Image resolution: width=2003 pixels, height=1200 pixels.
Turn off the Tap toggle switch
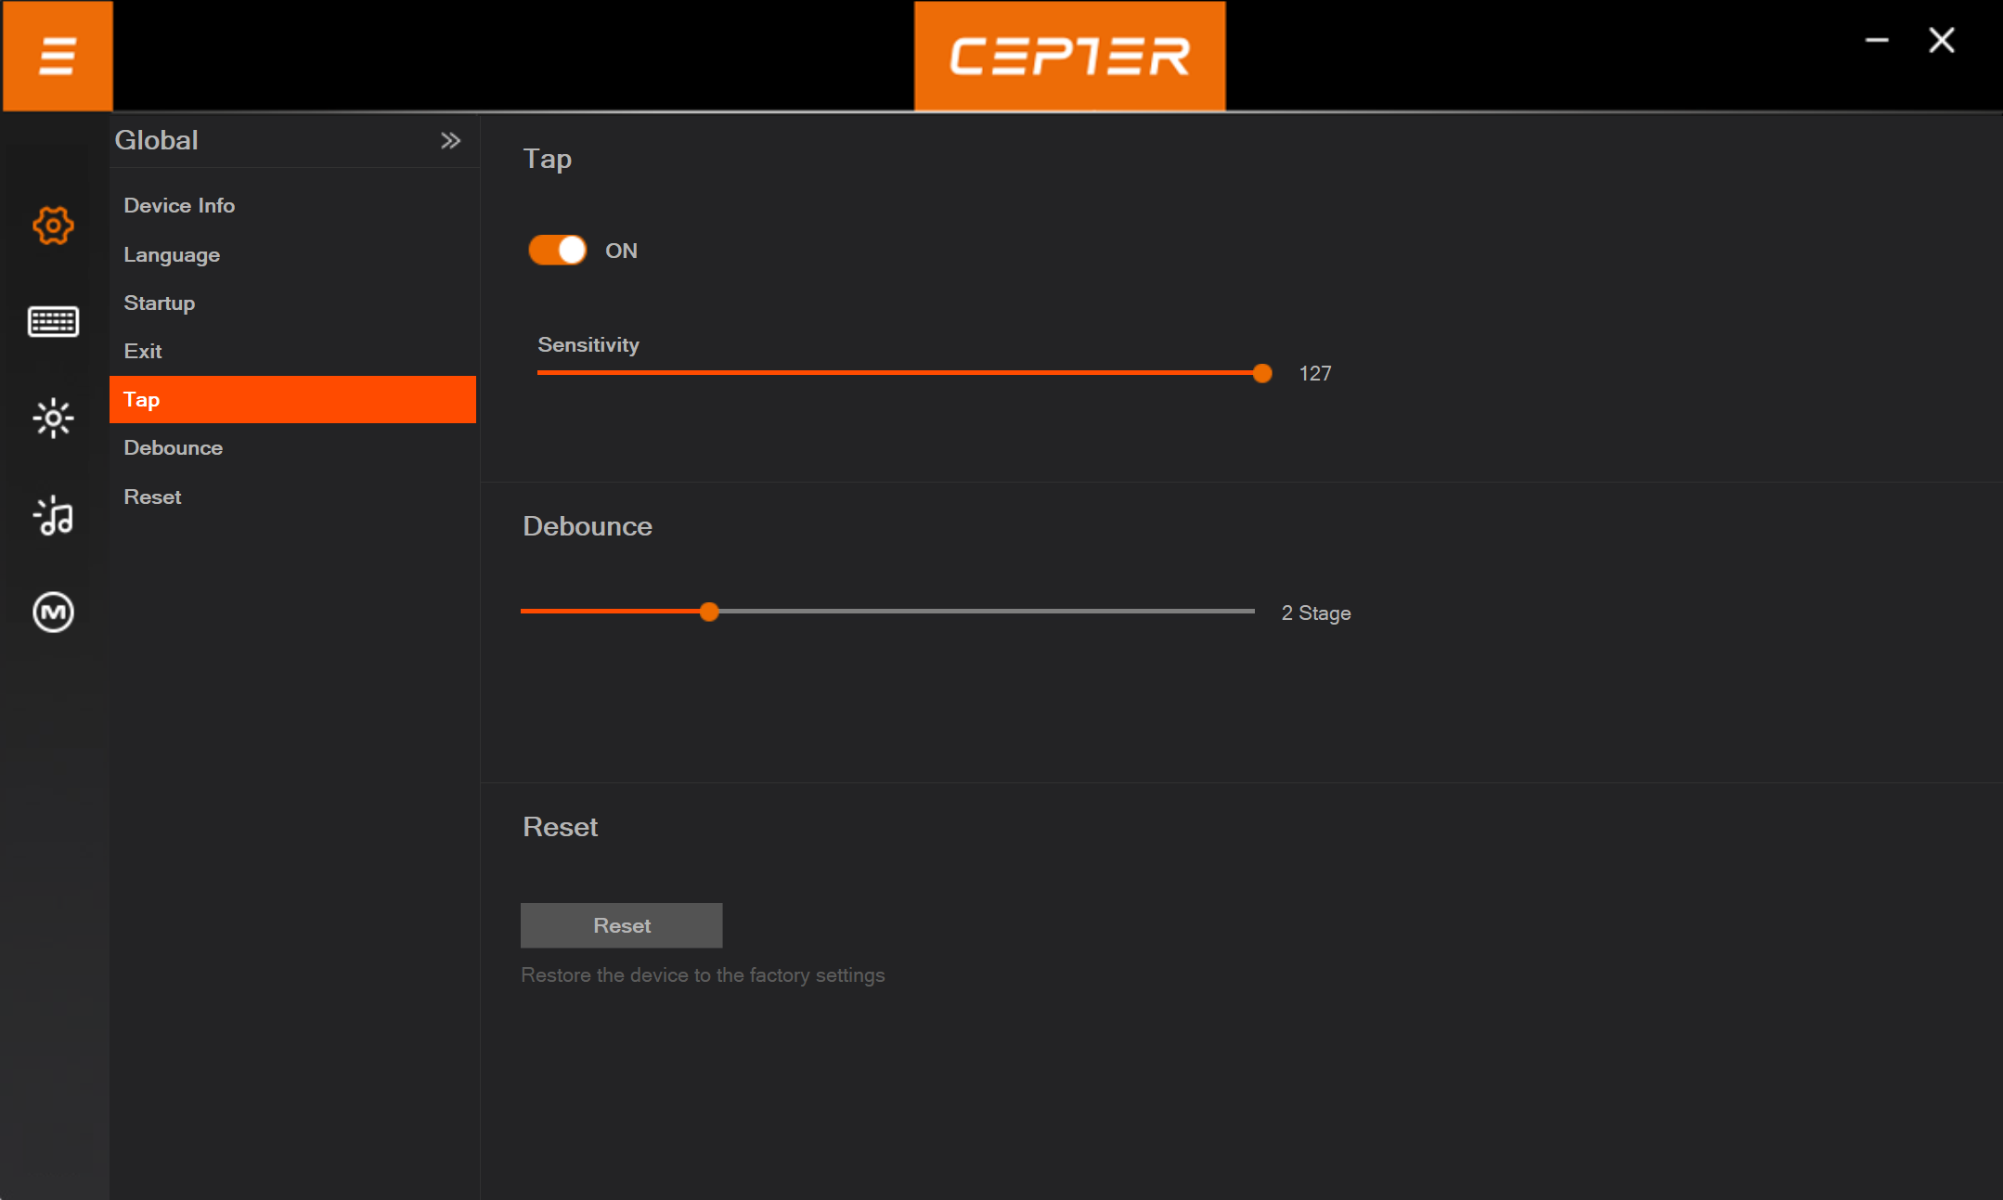point(558,251)
